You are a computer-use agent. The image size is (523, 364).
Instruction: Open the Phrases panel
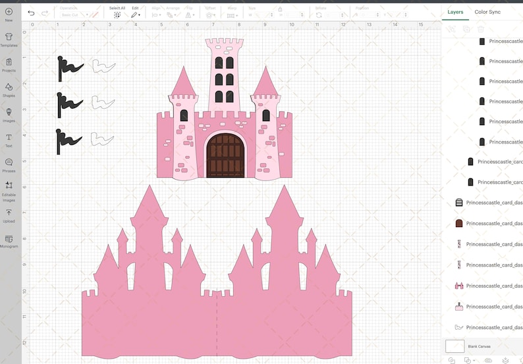tap(9, 165)
